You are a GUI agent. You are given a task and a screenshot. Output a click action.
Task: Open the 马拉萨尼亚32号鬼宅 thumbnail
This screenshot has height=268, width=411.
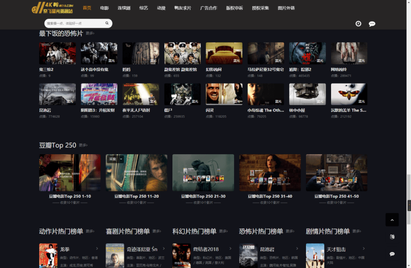click(x=266, y=53)
